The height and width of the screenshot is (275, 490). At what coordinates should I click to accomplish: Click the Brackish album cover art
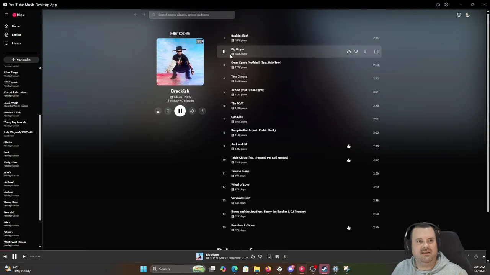[180, 62]
